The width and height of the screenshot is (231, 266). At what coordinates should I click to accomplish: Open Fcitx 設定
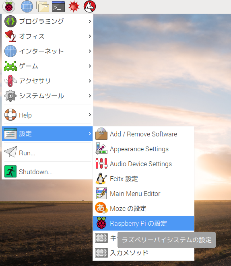[144, 179]
